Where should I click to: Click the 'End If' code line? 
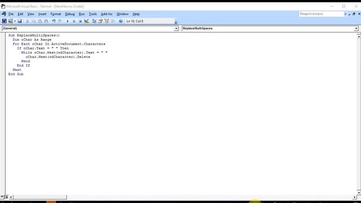pos(24,65)
